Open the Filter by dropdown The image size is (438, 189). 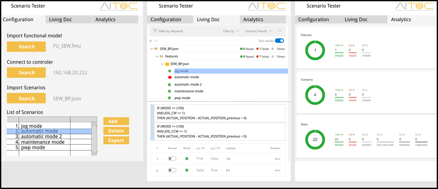tap(231, 31)
